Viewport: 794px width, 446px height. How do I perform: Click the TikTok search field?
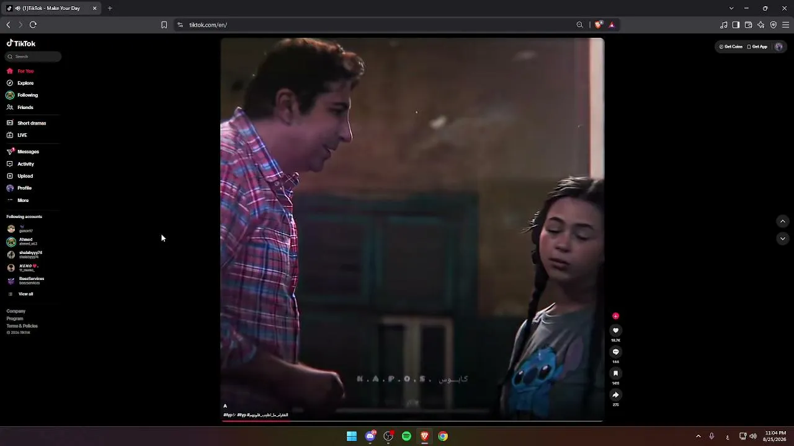33,56
